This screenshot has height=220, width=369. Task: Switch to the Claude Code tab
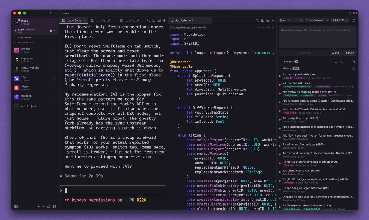pyautogui.click(x=73, y=20)
